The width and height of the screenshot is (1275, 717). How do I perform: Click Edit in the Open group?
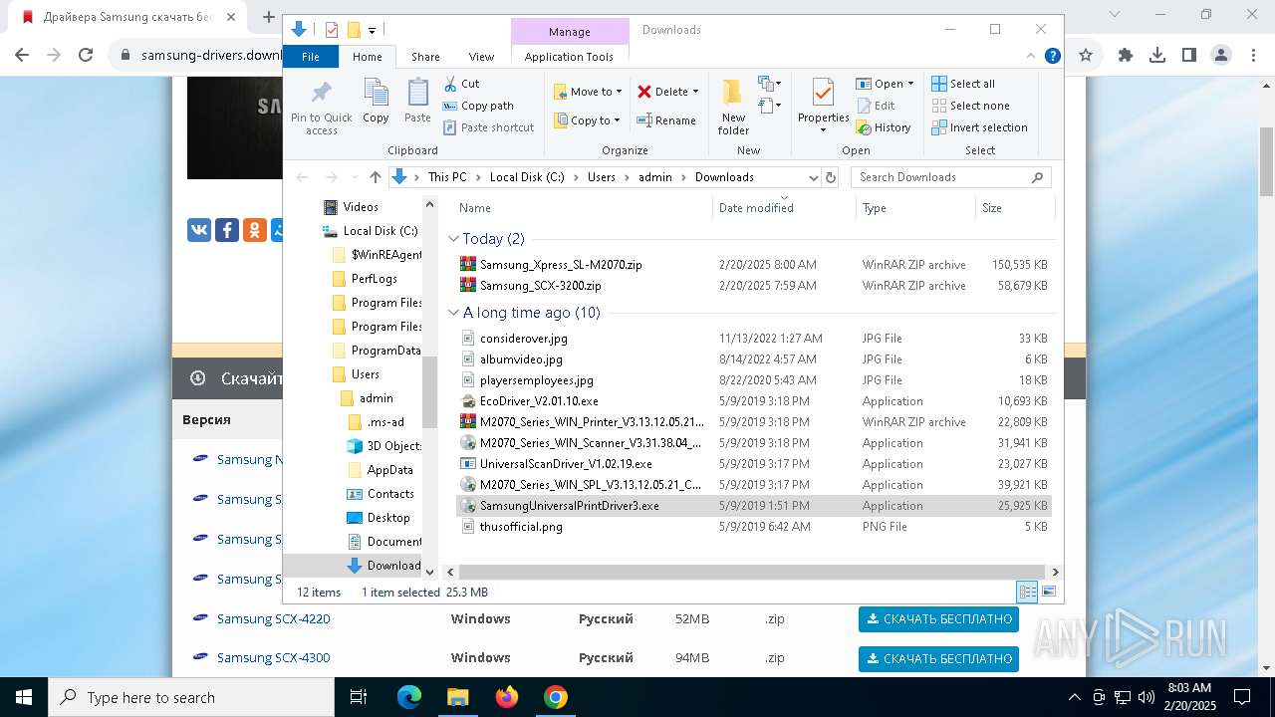point(875,106)
